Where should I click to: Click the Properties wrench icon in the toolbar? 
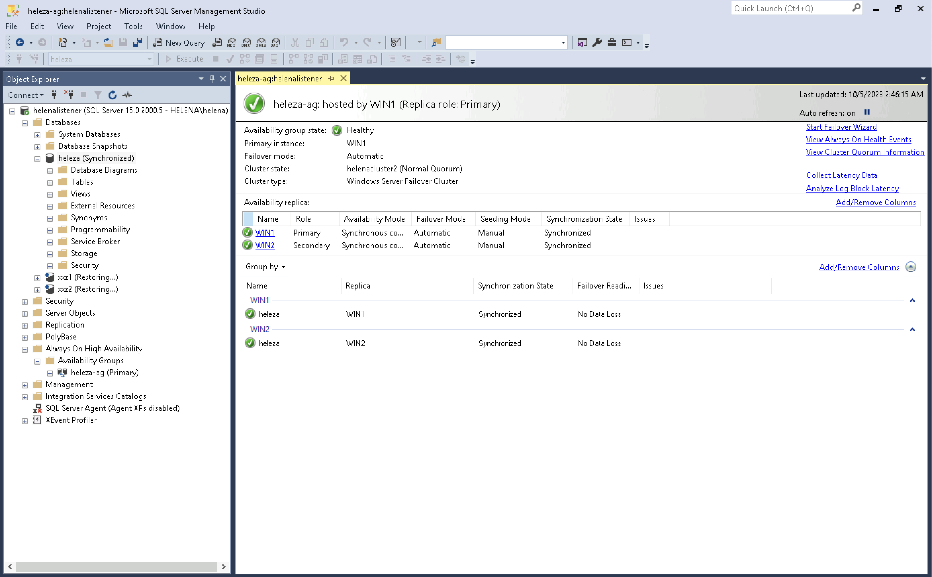597,43
